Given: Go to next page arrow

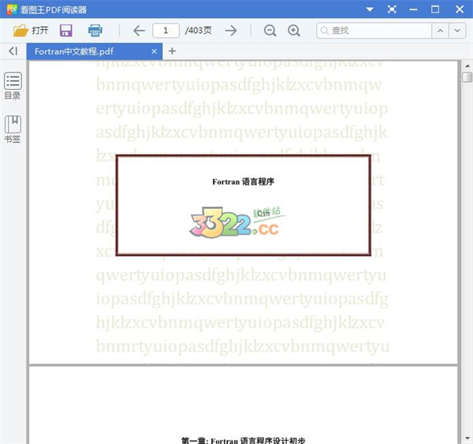Looking at the screenshot, I should pos(231,31).
